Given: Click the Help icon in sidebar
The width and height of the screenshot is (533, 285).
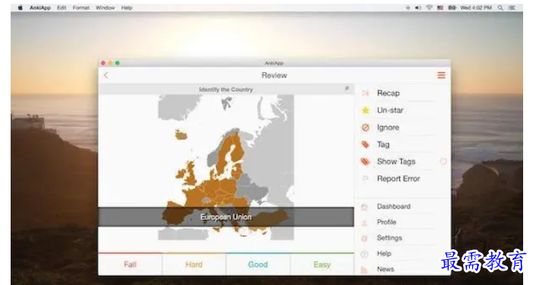Looking at the screenshot, I should pos(364,254).
